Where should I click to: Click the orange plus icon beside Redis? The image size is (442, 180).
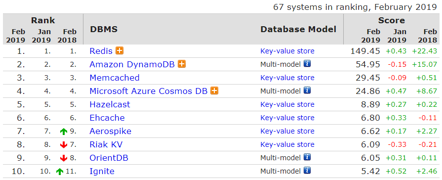pyautogui.click(x=120, y=51)
